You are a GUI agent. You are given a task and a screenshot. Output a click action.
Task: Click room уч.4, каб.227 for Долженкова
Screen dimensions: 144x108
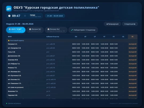tap(51, 56)
